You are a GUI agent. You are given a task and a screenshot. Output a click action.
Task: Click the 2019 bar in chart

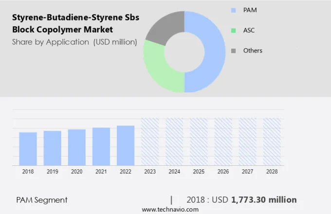[52, 148]
